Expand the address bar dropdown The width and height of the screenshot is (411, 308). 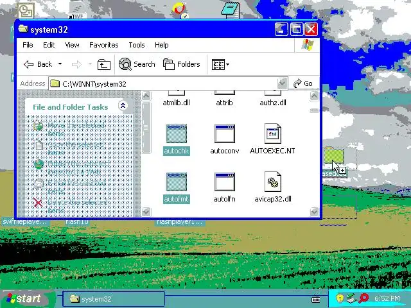pyautogui.click(x=282, y=83)
